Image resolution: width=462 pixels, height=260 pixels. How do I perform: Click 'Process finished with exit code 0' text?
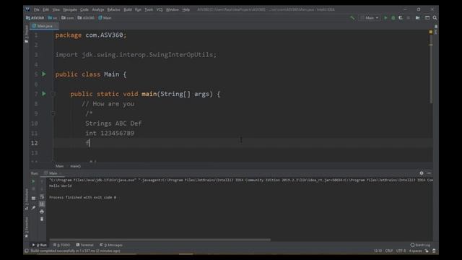(x=82, y=197)
